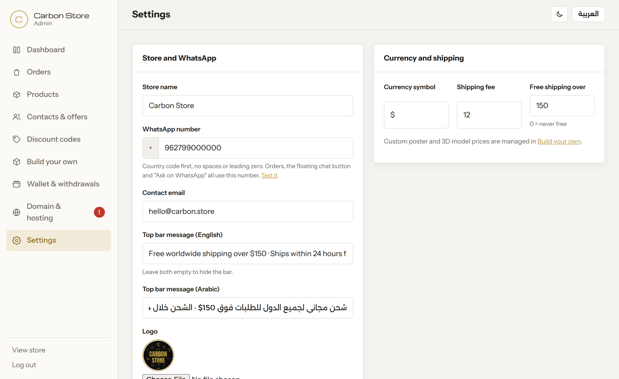Edit the Contact email field
Image resolution: width=619 pixels, height=379 pixels.
point(248,211)
